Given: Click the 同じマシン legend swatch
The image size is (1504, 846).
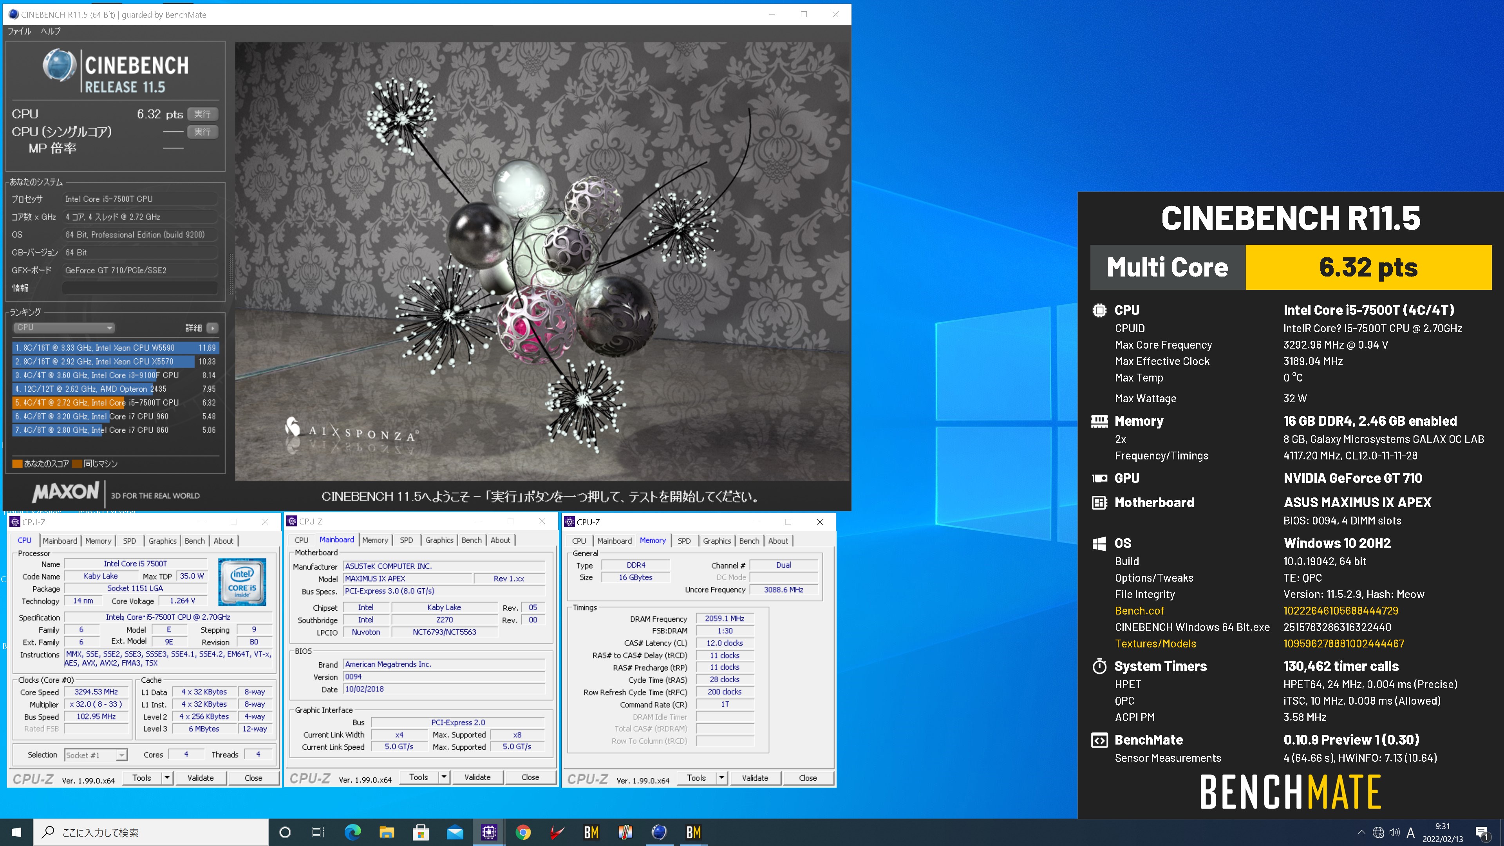Looking at the screenshot, I should (x=78, y=464).
